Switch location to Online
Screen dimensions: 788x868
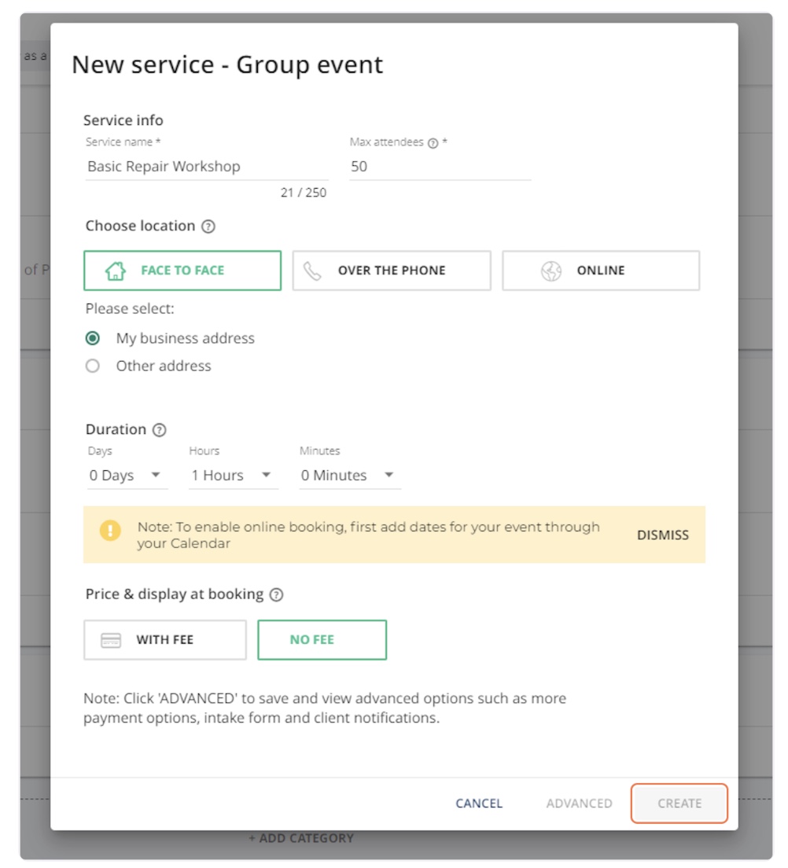601,271
